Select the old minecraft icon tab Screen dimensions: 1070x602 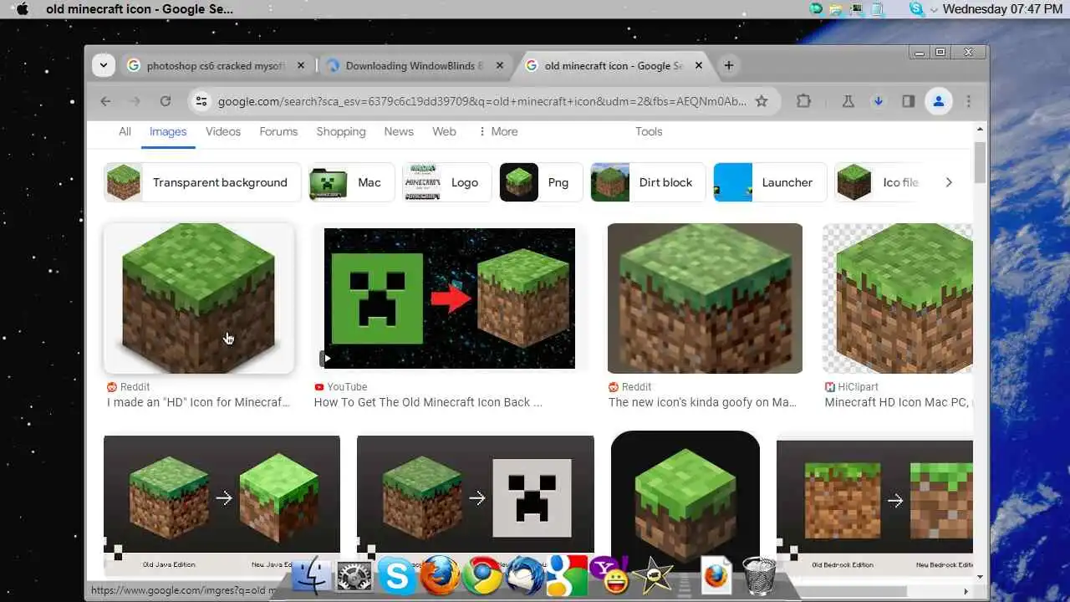click(x=614, y=65)
